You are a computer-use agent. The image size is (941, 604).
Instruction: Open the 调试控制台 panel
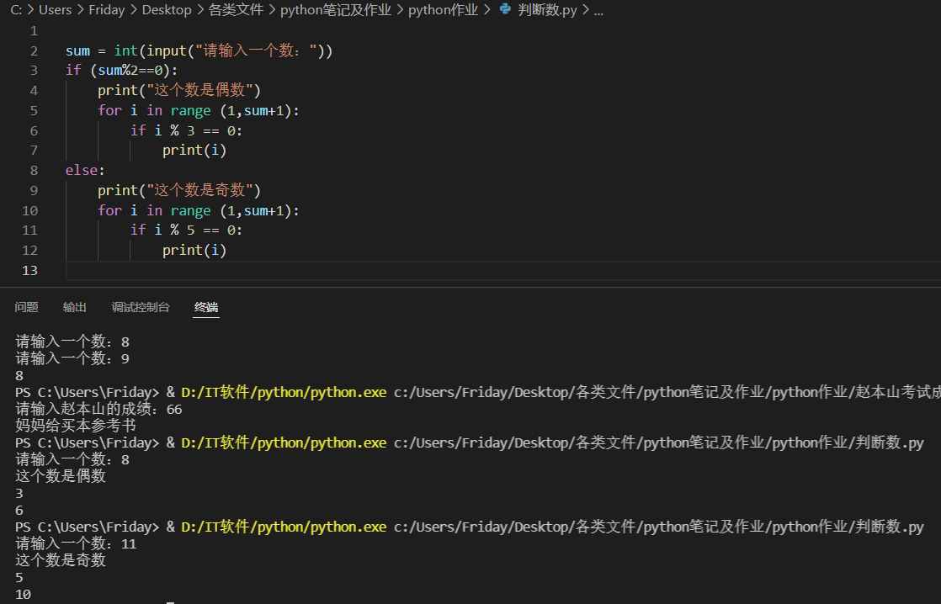click(x=140, y=306)
